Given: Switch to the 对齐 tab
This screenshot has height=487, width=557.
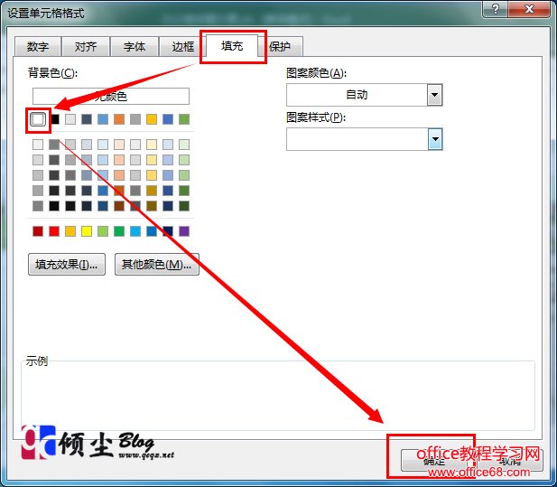Looking at the screenshot, I should coord(86,47).
